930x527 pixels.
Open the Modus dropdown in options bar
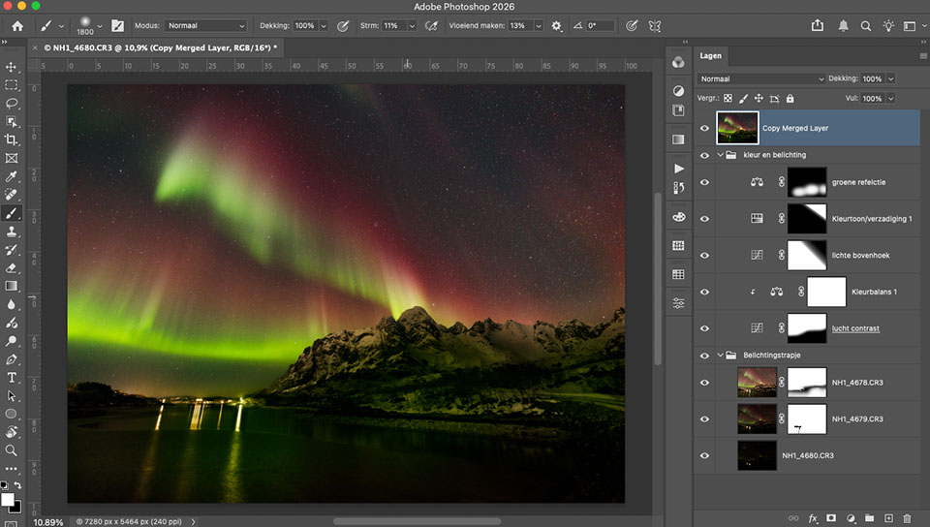click(205, 25)
